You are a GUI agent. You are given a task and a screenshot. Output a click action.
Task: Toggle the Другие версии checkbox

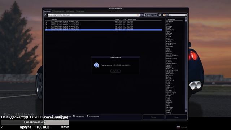tap(87, 116)
